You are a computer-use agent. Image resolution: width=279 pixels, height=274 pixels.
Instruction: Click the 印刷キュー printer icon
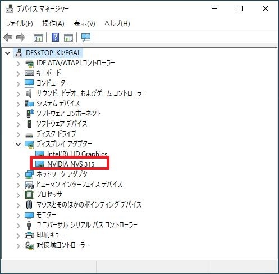click(x=29, y=235)
